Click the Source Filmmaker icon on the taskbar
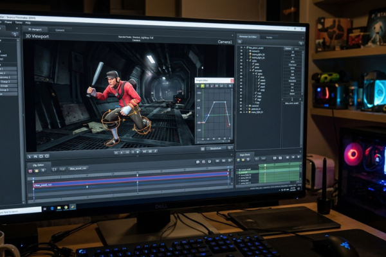 click(73, 207)
